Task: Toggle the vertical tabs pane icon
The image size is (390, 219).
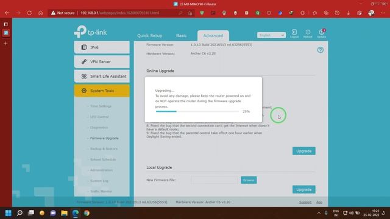Action: 5,24
